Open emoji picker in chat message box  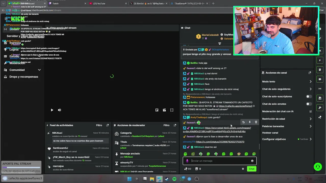(252, 161)
